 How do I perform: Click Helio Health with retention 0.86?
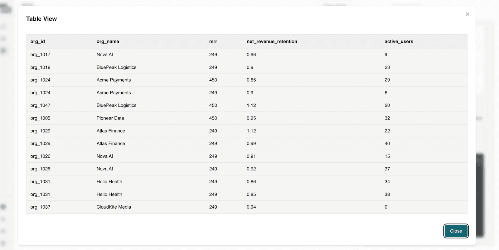109,182
